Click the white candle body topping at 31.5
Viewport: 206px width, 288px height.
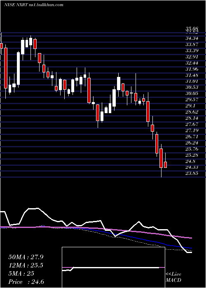pos(119,84)
